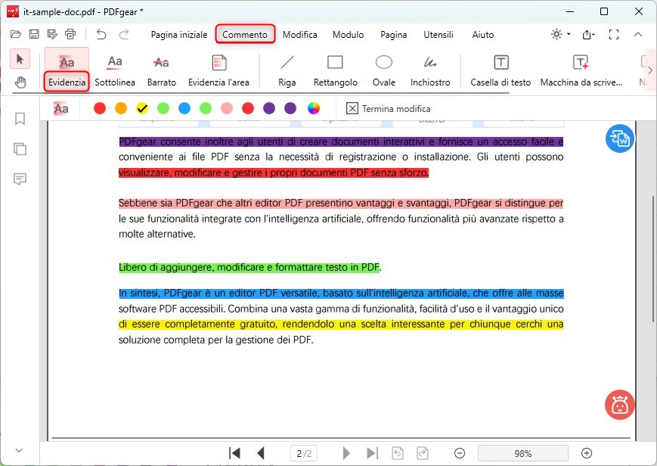
Task: Open the rainbow custom color picker
Action: [313, 108]
